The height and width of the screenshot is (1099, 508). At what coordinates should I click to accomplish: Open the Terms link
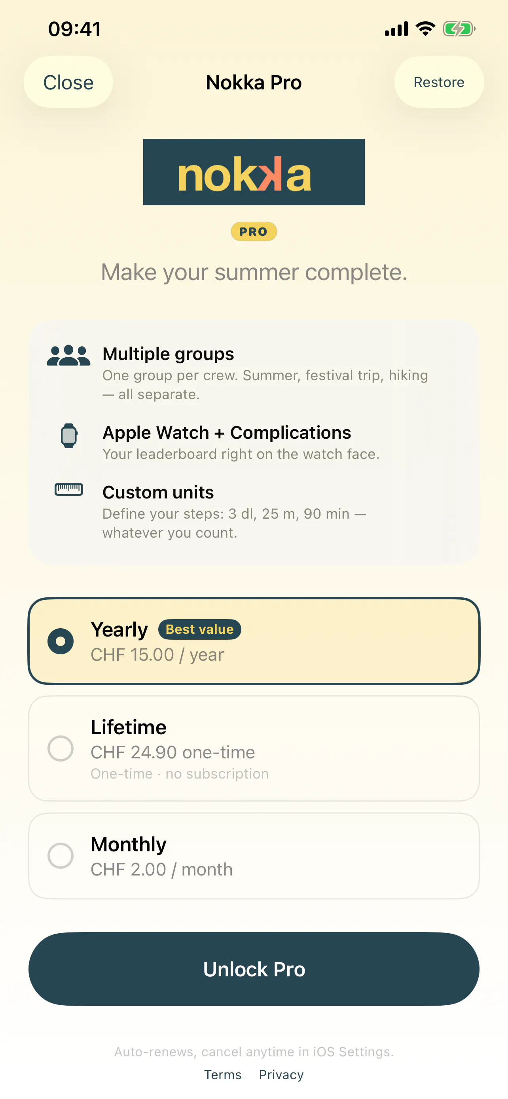[x=223, y=1075]
